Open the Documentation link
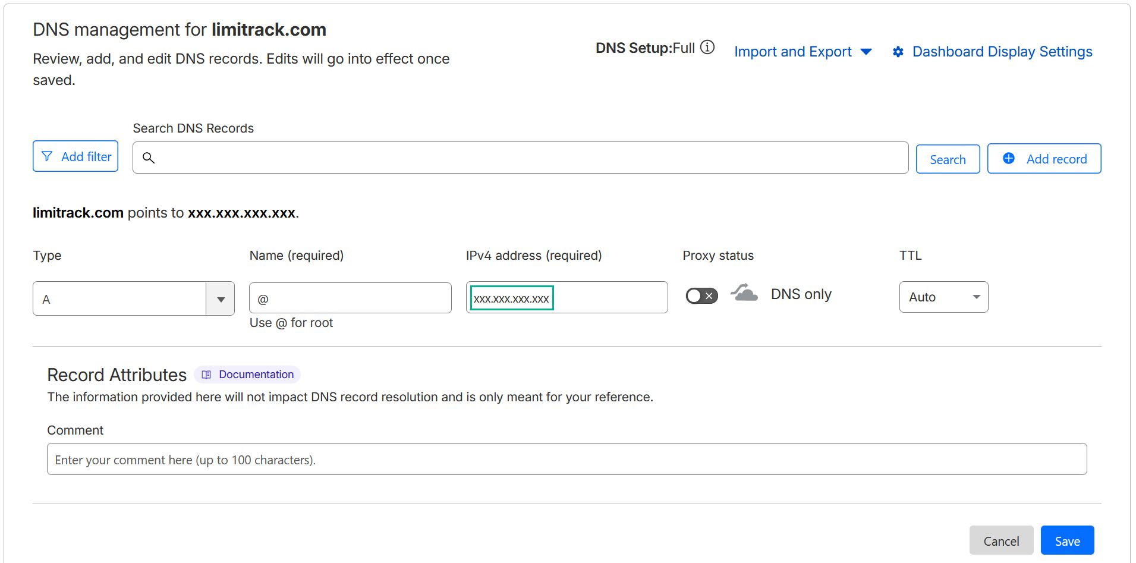Image resolution: width=1136 pixels, height=563 pixels. pyautogui.click(x=256, y=375)
